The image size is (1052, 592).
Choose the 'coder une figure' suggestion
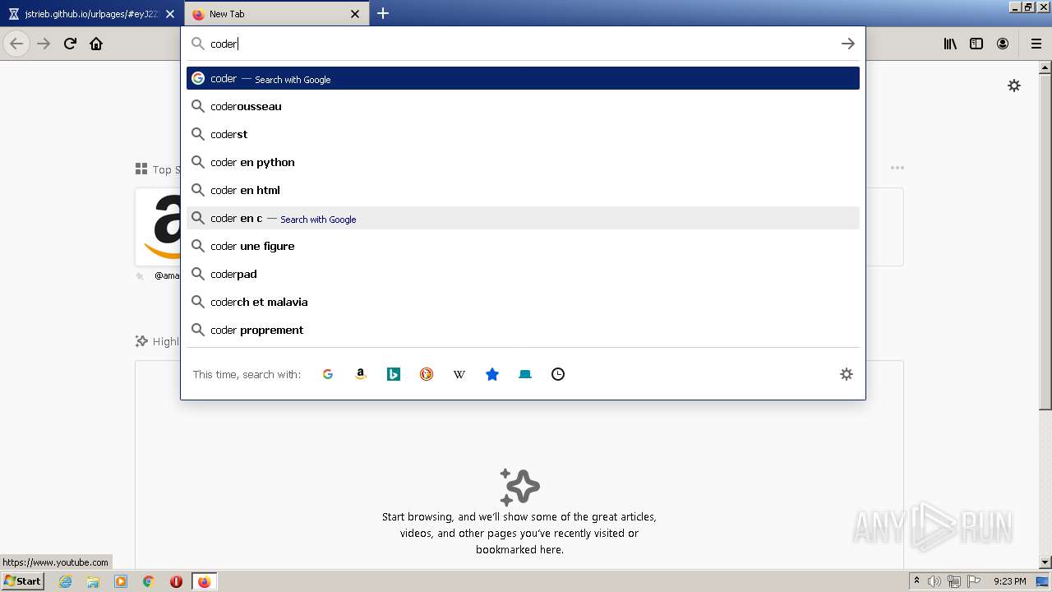pyautogui.click(x=523, y=246)
